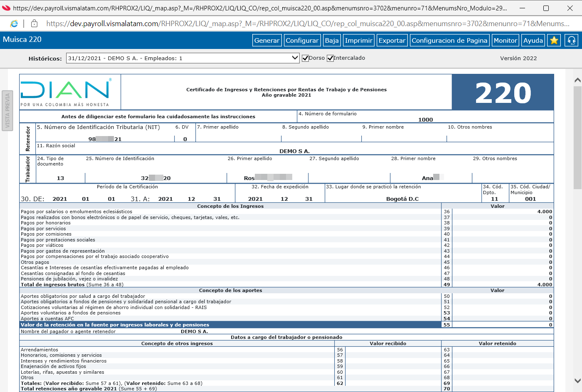Click Concepto de los Ingresos header
Screen dimensions: 582x392
230,206
